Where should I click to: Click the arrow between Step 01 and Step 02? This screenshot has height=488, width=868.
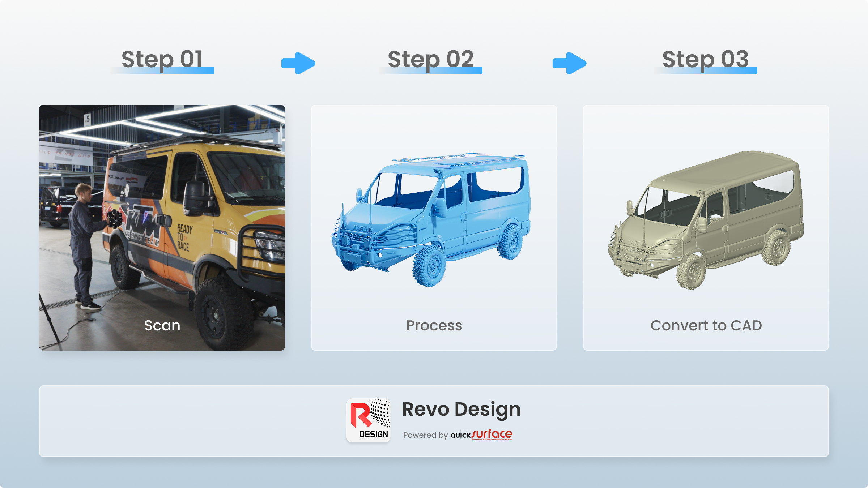(x=298, y=63)
